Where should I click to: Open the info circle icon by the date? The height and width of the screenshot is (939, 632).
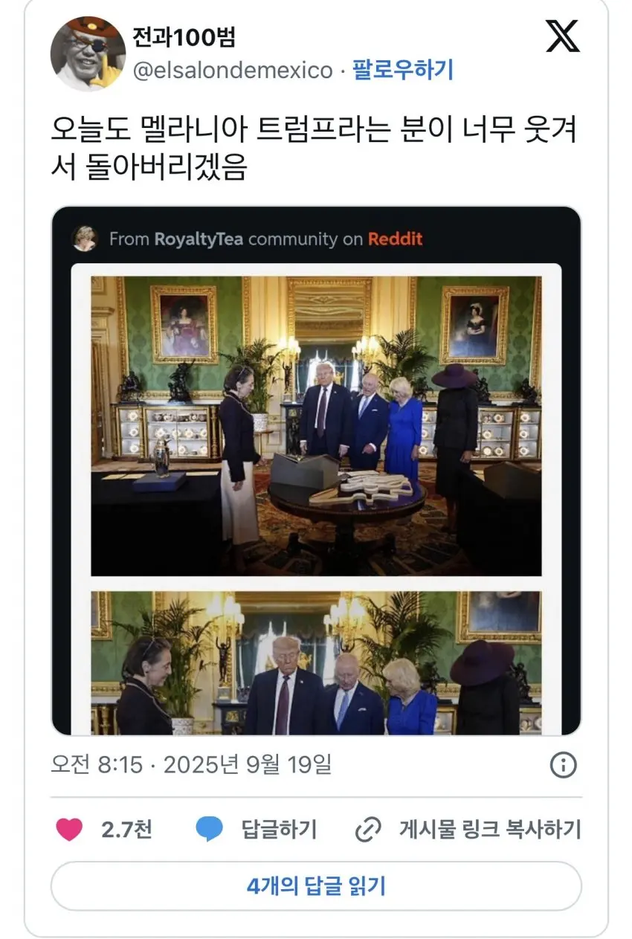click(x=563, y=764)
